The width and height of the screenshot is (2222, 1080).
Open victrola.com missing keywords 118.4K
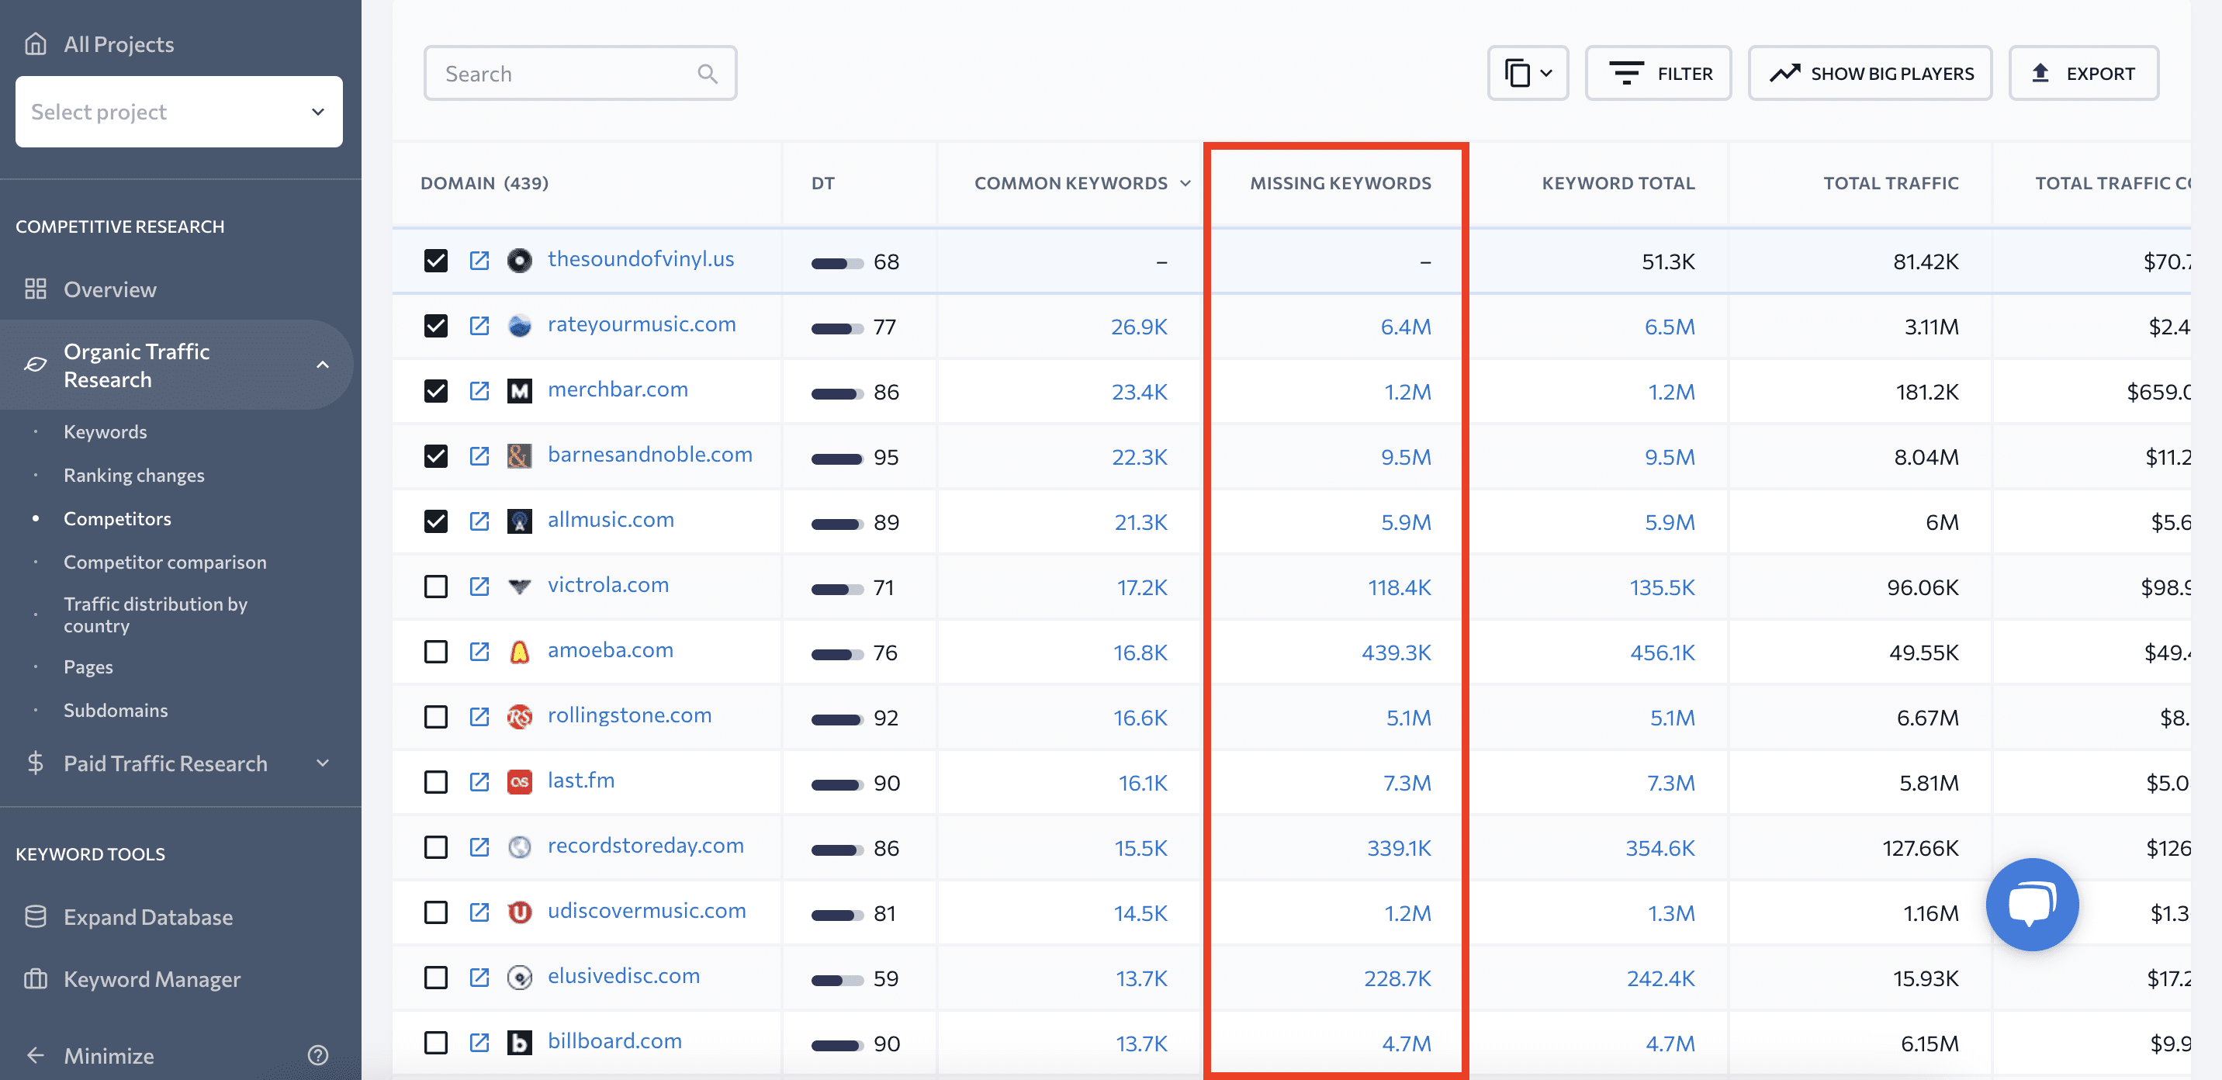(x=1399, y=587)
